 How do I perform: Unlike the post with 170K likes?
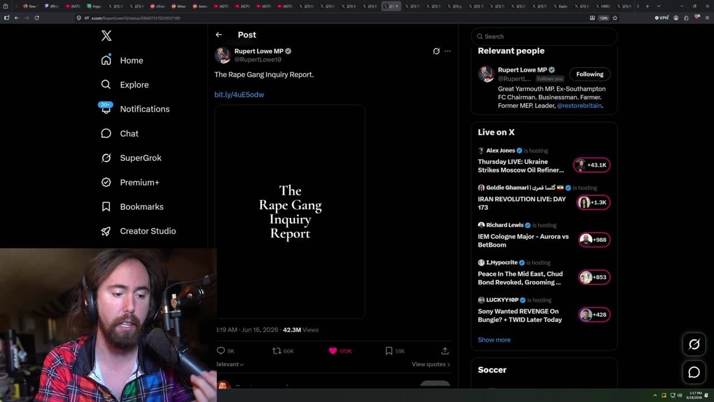tap(340, 351)
